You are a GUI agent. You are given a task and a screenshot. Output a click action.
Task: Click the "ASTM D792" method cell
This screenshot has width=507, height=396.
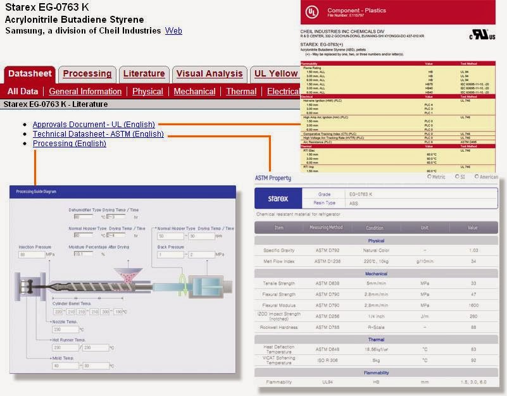coord(327,251)
